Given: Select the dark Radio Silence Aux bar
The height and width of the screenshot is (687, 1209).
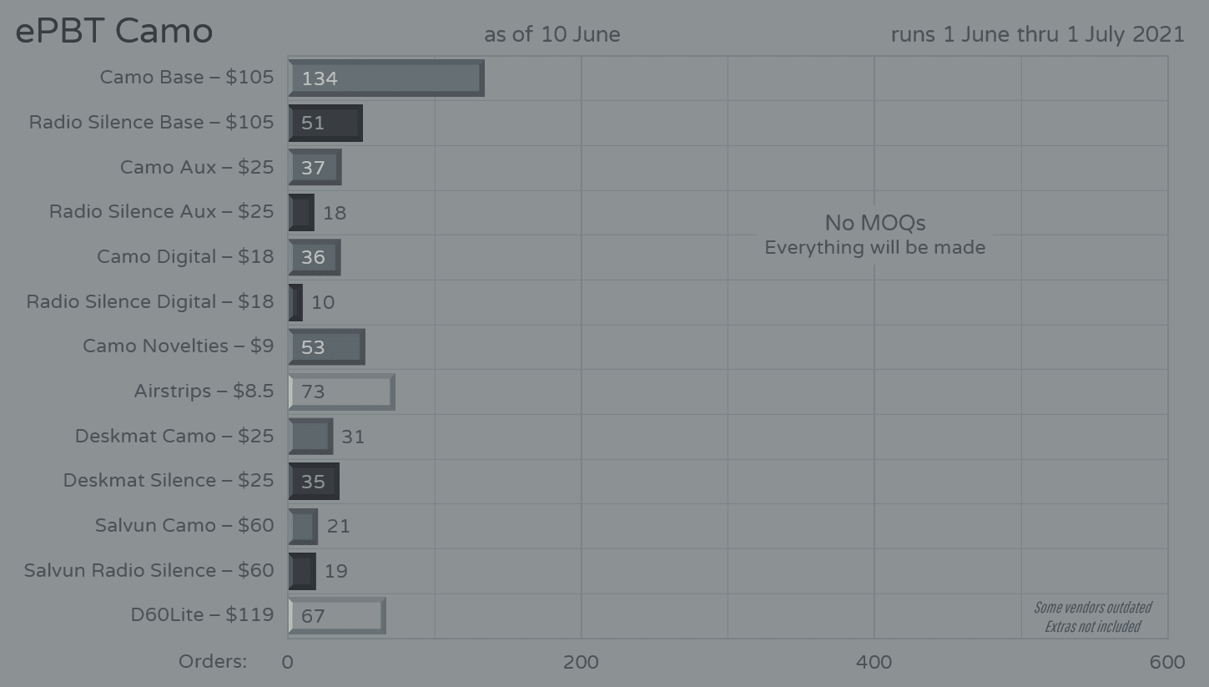Looking at the screenshot, I should 301,213.
